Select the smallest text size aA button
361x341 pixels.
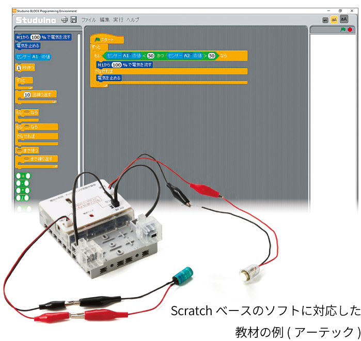[x=325, y=20]
